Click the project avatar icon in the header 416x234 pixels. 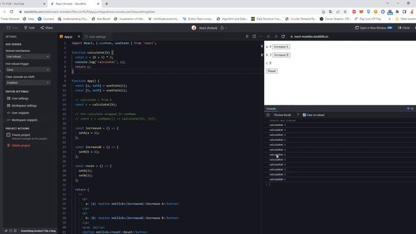(x=194, y=27)
